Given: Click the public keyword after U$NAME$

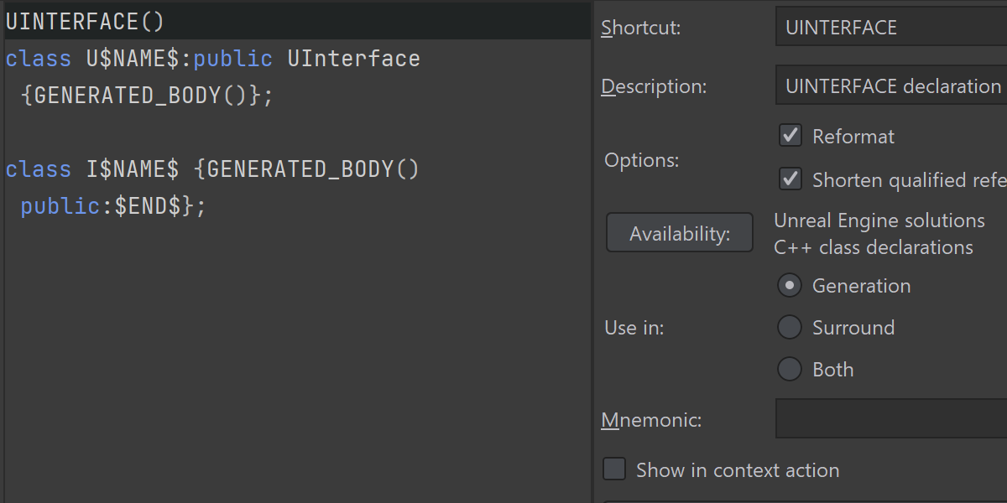Looking at the screenshot, I should (x=232, y=59).
